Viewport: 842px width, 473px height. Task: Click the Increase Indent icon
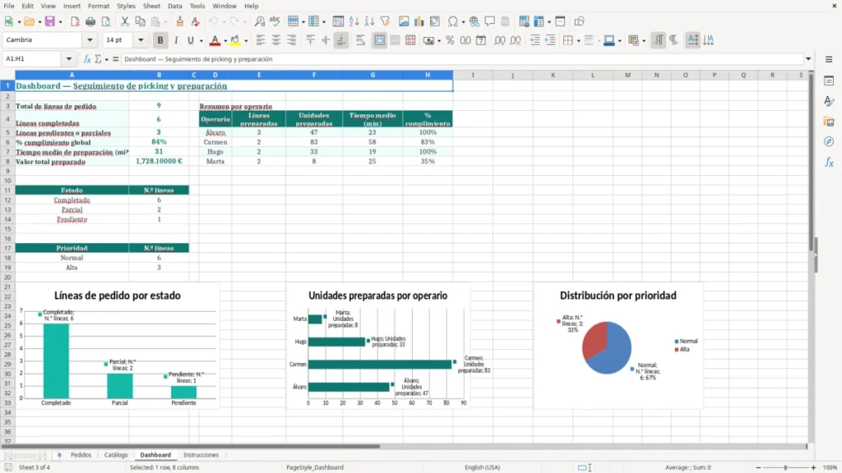pos(534,40)
